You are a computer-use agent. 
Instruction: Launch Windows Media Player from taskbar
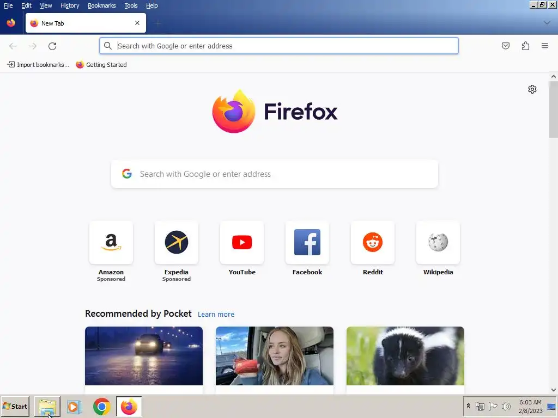74,407
